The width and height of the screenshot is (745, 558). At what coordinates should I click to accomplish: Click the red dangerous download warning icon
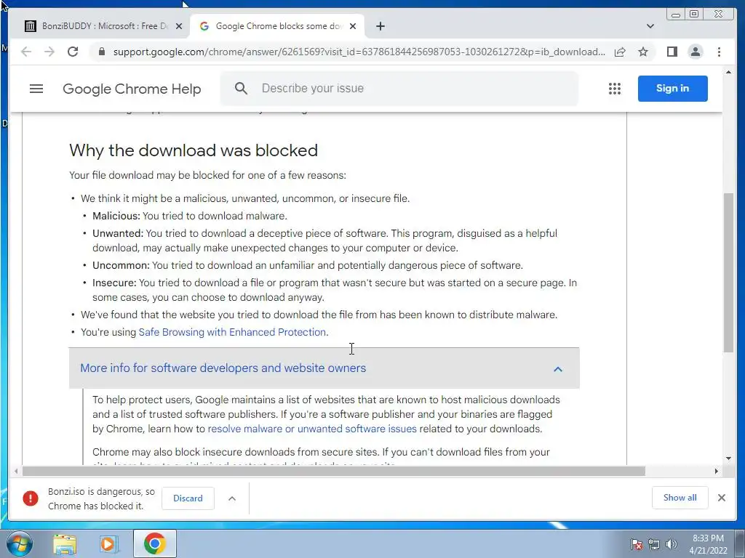coord(31,498)
